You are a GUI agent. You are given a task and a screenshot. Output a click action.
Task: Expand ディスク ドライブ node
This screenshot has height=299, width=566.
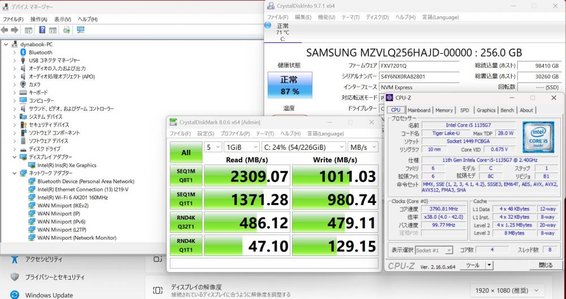(x=15, y=149)
